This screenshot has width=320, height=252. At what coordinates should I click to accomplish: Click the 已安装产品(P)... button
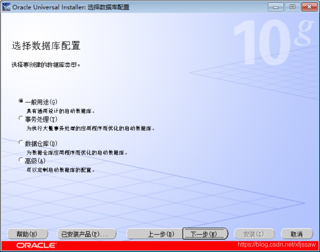(86, 234)
